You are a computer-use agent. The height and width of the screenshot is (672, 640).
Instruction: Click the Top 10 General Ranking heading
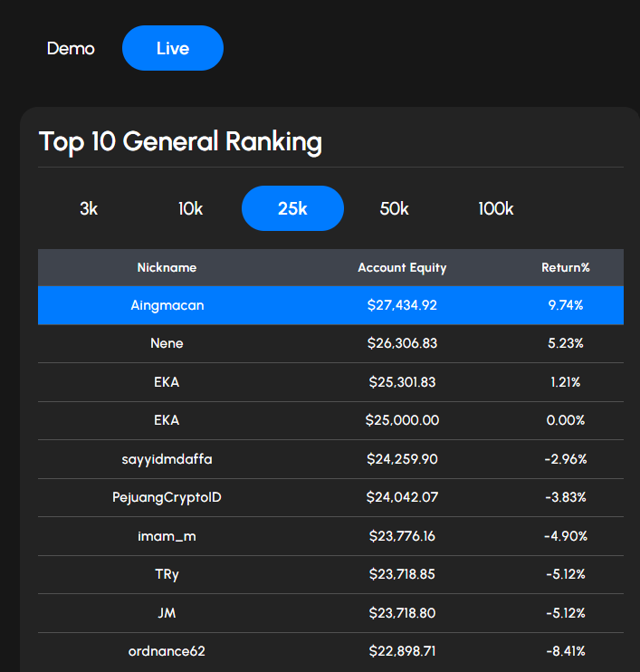(180, 142)
